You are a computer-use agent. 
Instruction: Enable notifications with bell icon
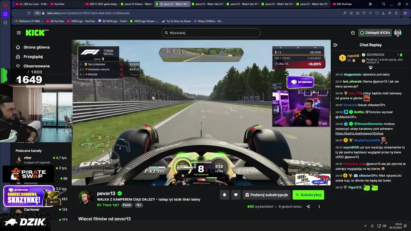point(224,195)
